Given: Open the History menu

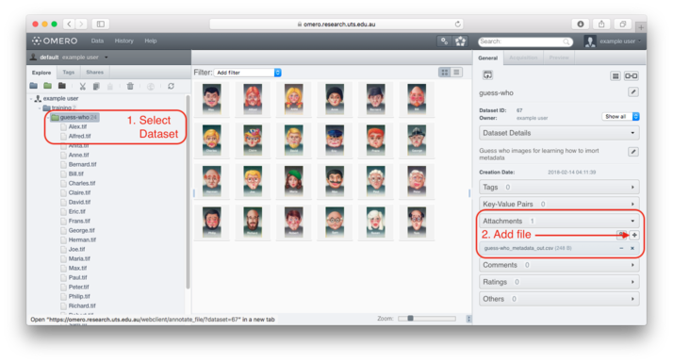Looking at the screenshot, I should pos(124,41).
